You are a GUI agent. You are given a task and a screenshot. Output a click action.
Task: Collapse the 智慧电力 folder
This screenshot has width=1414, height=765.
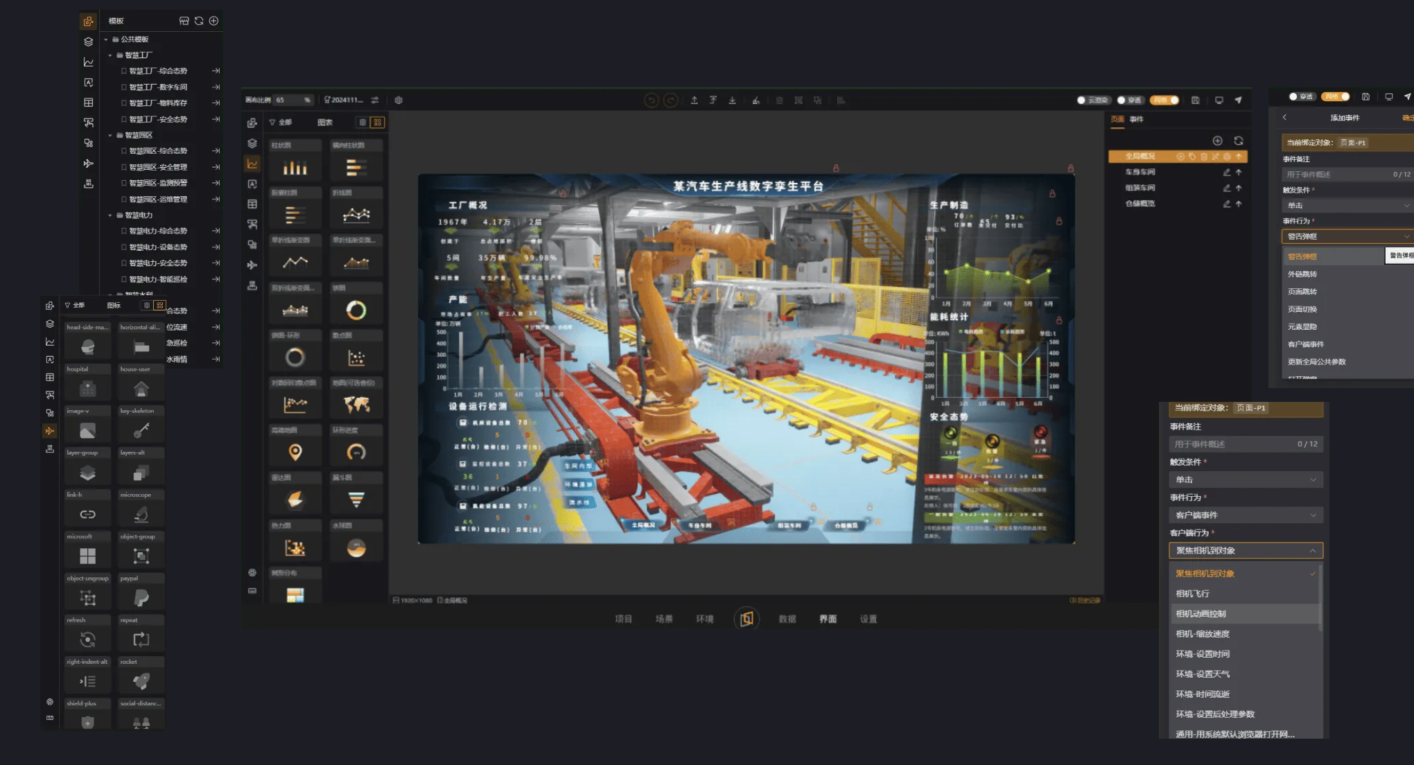click(x=110, y=216)
